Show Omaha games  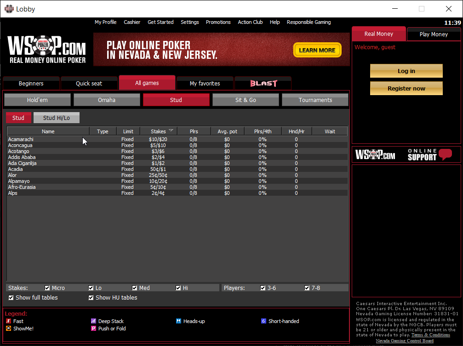107,100
